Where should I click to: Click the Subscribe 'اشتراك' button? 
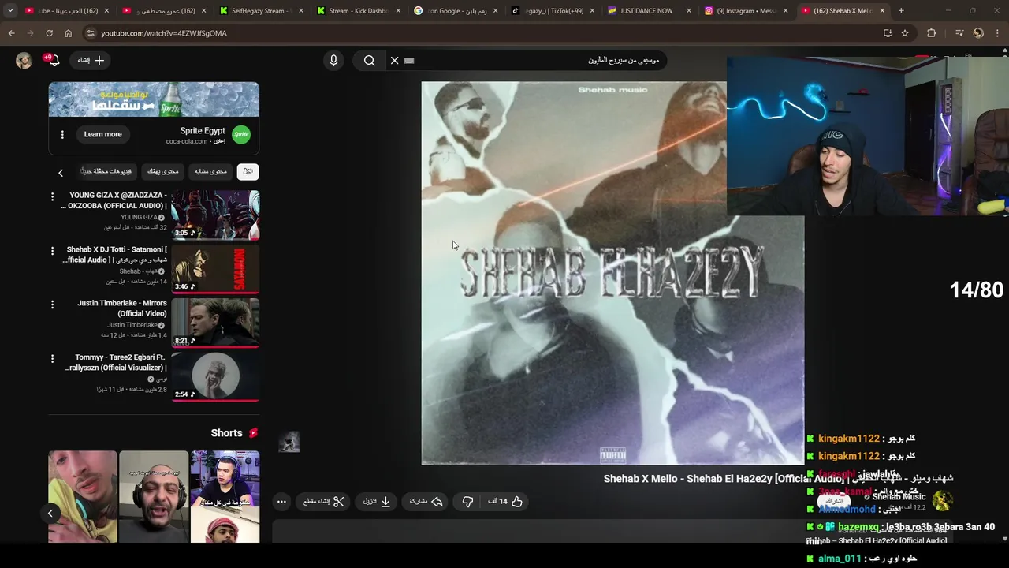click(x=833, y=501)
